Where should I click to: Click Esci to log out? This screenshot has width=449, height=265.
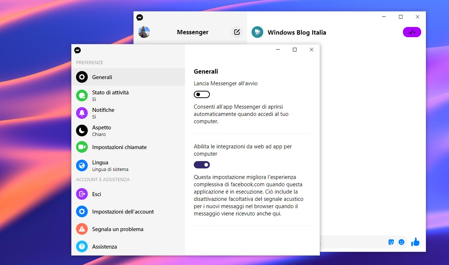tap(128, 194)
